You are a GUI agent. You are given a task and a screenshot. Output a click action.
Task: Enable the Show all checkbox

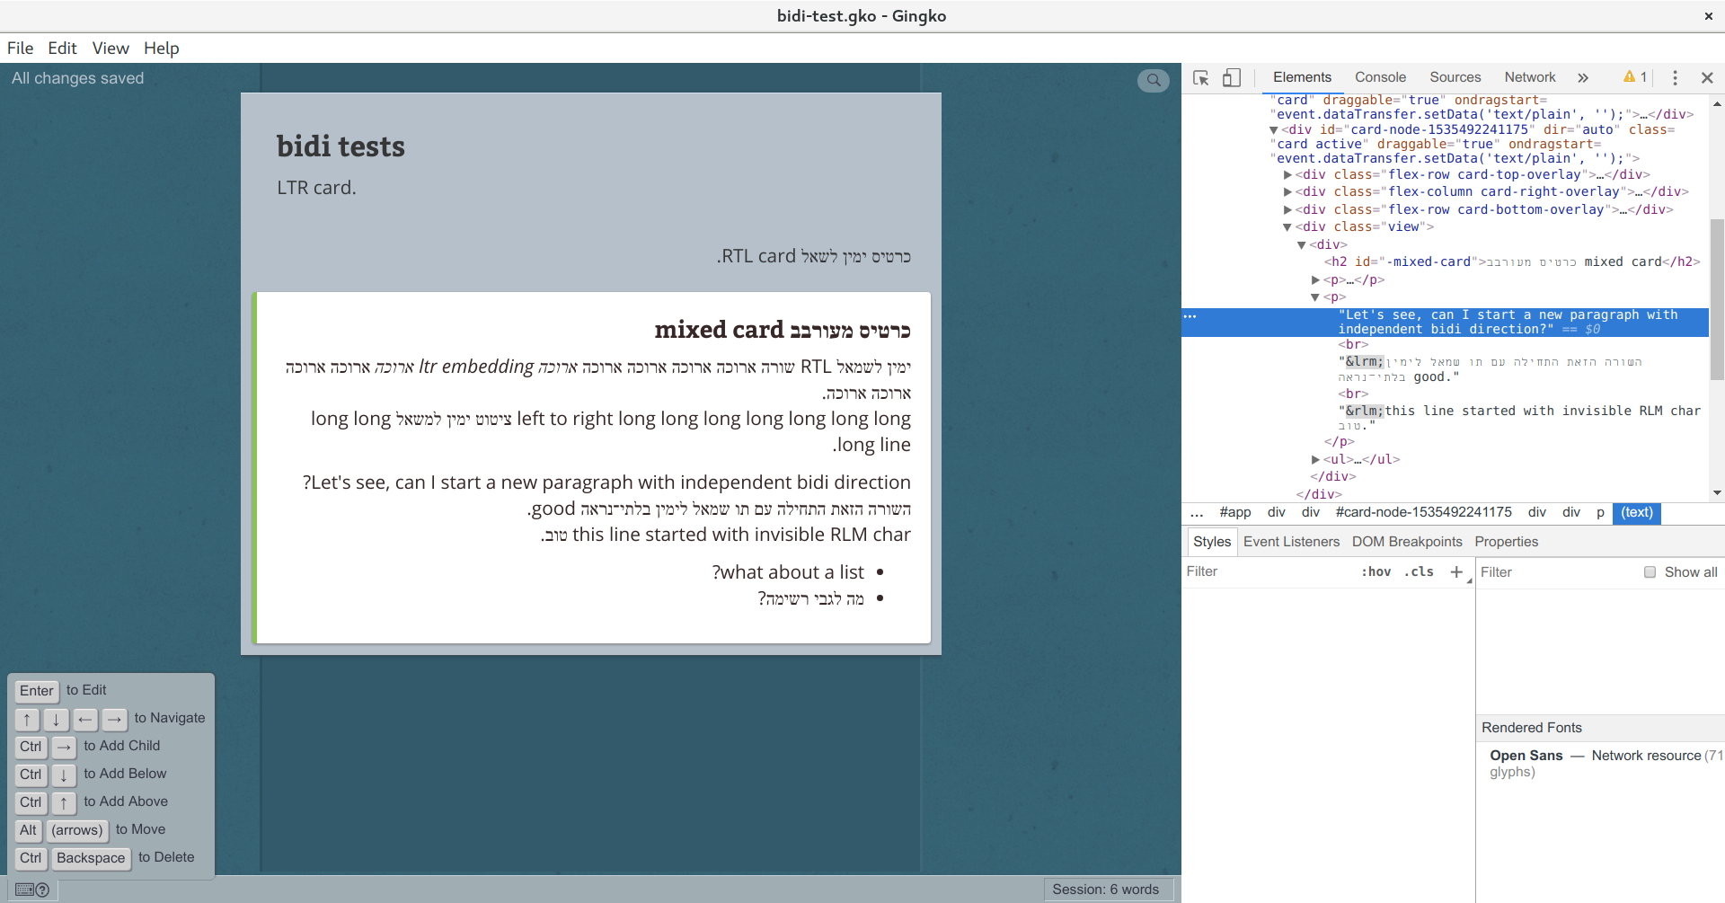tap(1650, 571)
